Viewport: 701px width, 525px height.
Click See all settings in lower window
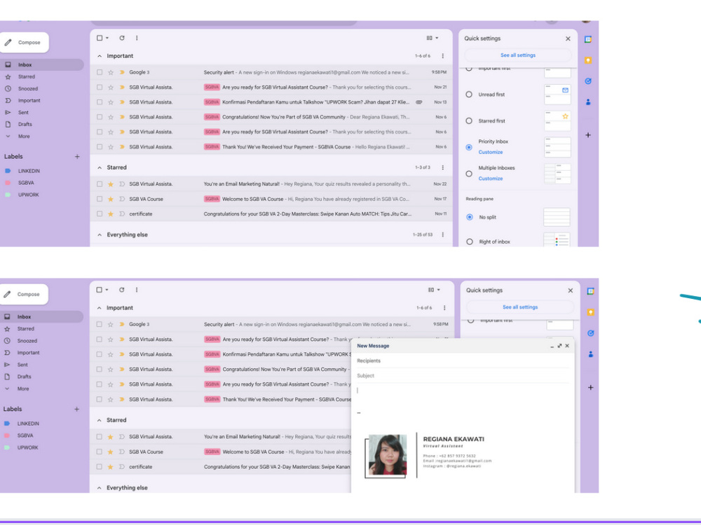(520, 307)
